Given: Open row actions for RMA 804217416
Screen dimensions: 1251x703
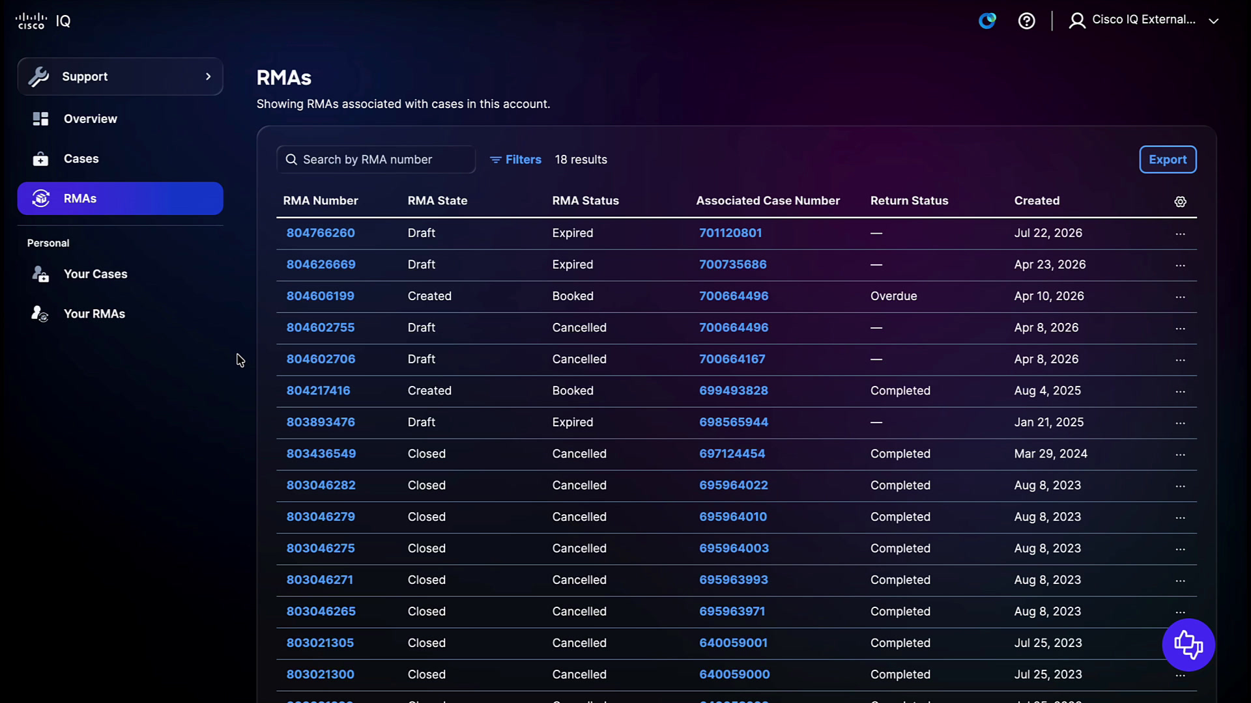Looking at the screenshot, I should point(1180,391).
